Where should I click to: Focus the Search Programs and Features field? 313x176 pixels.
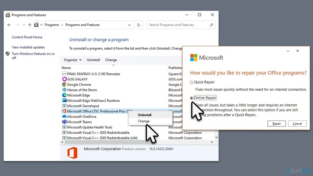(x=181, y=25)
